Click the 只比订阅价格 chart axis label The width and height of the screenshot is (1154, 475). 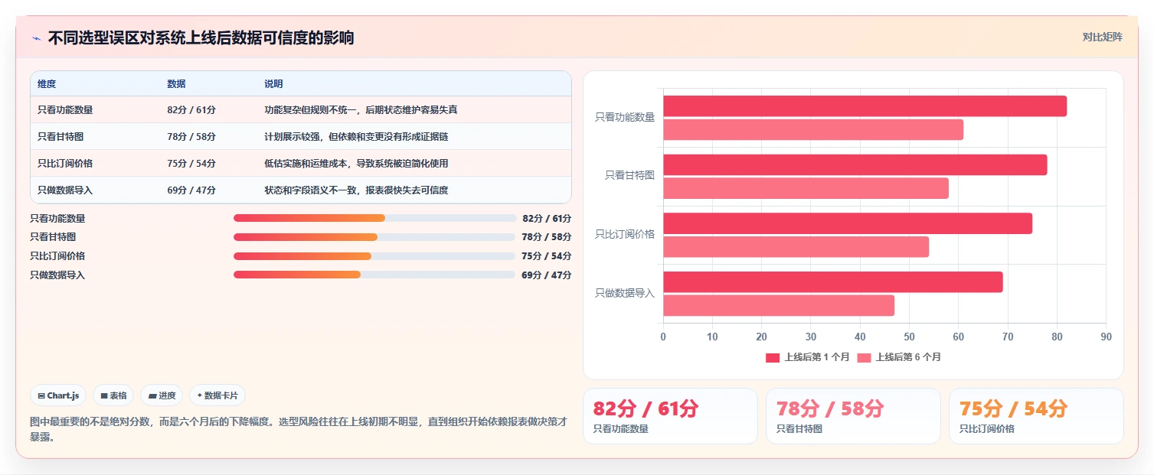625,234
